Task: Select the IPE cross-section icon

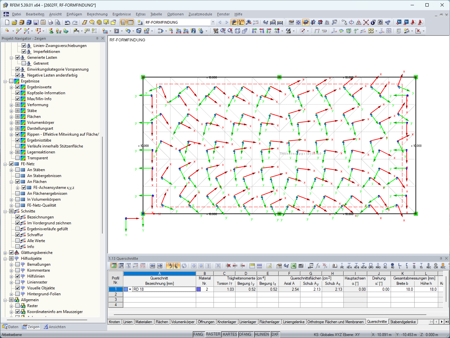Action: pos(342,266)
